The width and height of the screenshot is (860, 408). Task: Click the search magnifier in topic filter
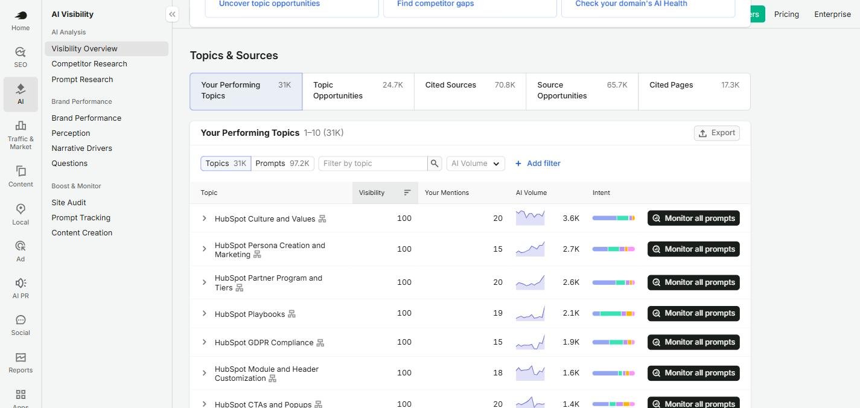(x=435, y=164)
